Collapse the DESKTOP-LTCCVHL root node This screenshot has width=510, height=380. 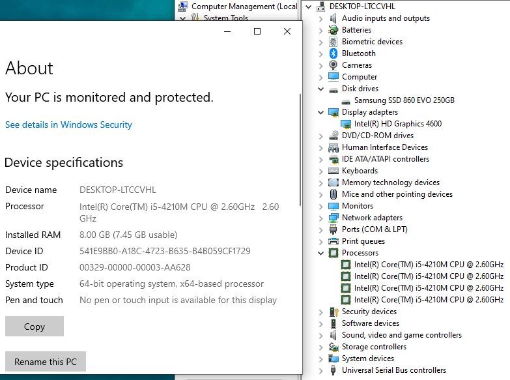click(309, 7)
